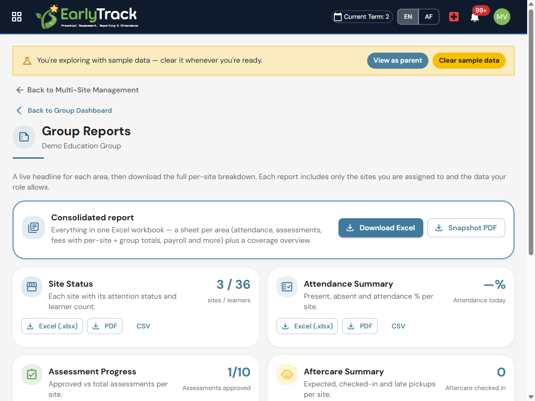Screen dimensions: 535x401
Task: Click the 'Assessment Progress' card title
Action: (x=92, y=372)
